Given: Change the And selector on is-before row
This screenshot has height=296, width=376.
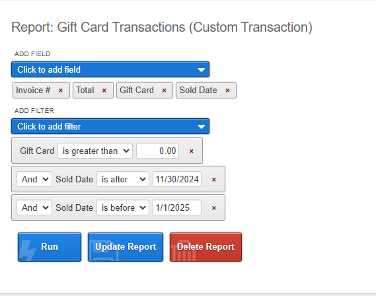Looking at the screenshot, I should [x=34, y=207].
